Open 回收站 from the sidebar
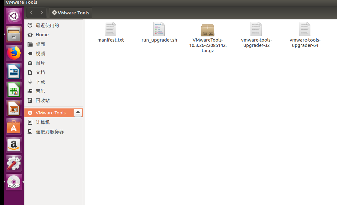Screen dimensions: 337x205 point(43,100)
